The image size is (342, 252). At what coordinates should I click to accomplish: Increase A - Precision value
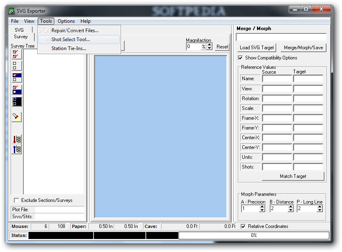pyautogui.click(x=262, y=207)
